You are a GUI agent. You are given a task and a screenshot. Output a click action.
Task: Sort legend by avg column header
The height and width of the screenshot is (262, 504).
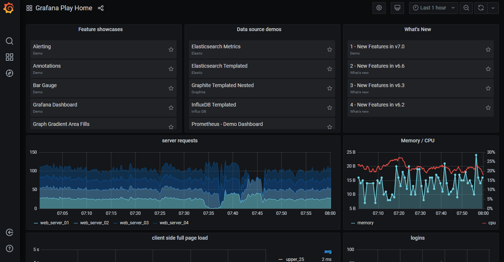click(328, 251)
